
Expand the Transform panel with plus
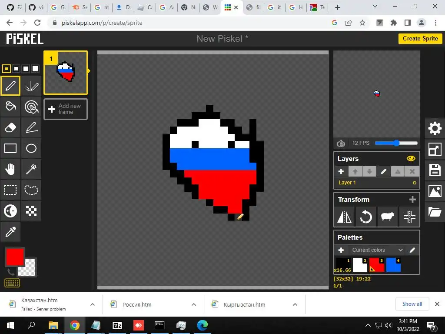click(x=412, y=199)
